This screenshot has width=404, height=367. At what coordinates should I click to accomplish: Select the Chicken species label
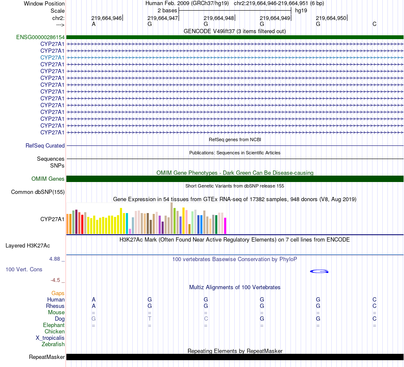[x=54, y=331]
